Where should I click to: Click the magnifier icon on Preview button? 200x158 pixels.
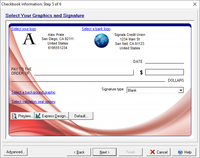point(14,116)
